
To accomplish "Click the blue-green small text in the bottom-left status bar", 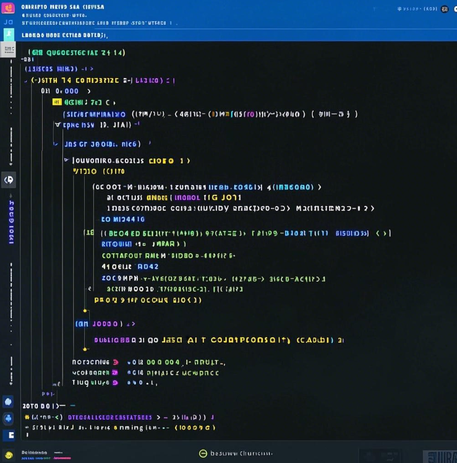I will coord(36,458).
